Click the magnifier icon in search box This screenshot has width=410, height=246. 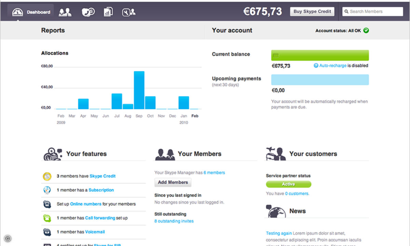346,12
